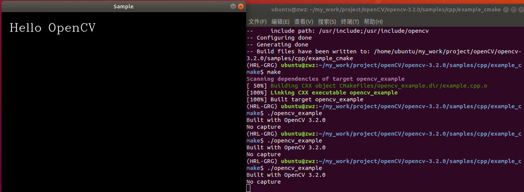The image size is (524, 192).
Task: Close the Sample window
Action: point(241,6)
